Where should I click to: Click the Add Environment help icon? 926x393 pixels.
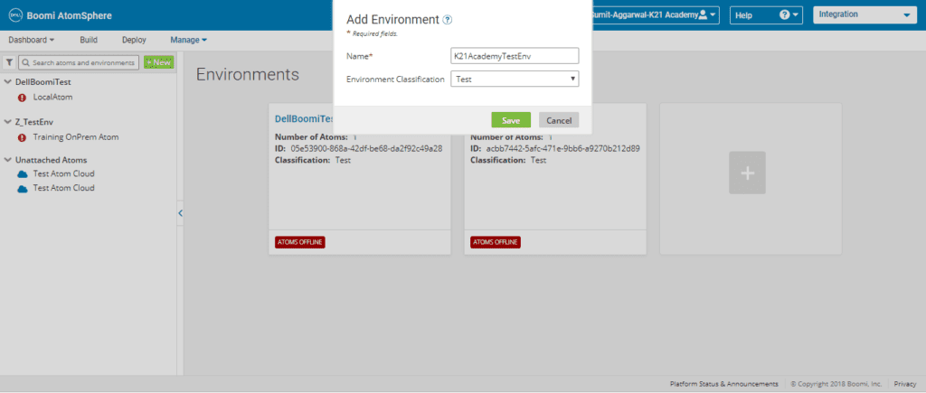coord(447,20)
